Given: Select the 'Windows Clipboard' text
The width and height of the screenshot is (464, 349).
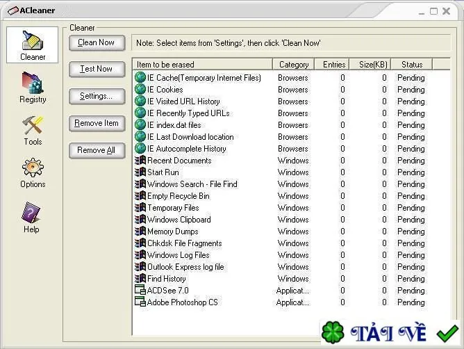Looking at the screenshot, I should 179,220.
